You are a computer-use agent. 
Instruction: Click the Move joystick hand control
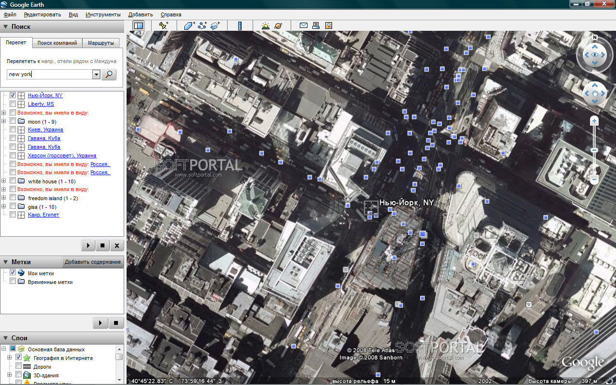click(595, 93)
